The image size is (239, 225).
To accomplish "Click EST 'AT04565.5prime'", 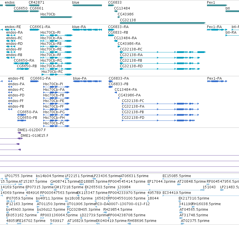I will click(194, 210).
